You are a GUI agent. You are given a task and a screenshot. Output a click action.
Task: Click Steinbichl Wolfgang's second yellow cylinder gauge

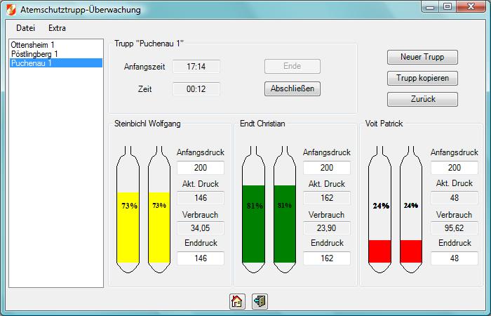[x=159, y=209]
